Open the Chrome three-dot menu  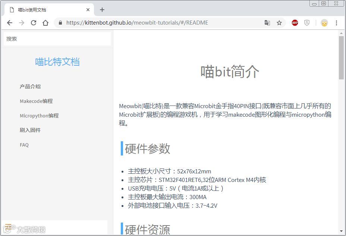[x=336, y=23]
